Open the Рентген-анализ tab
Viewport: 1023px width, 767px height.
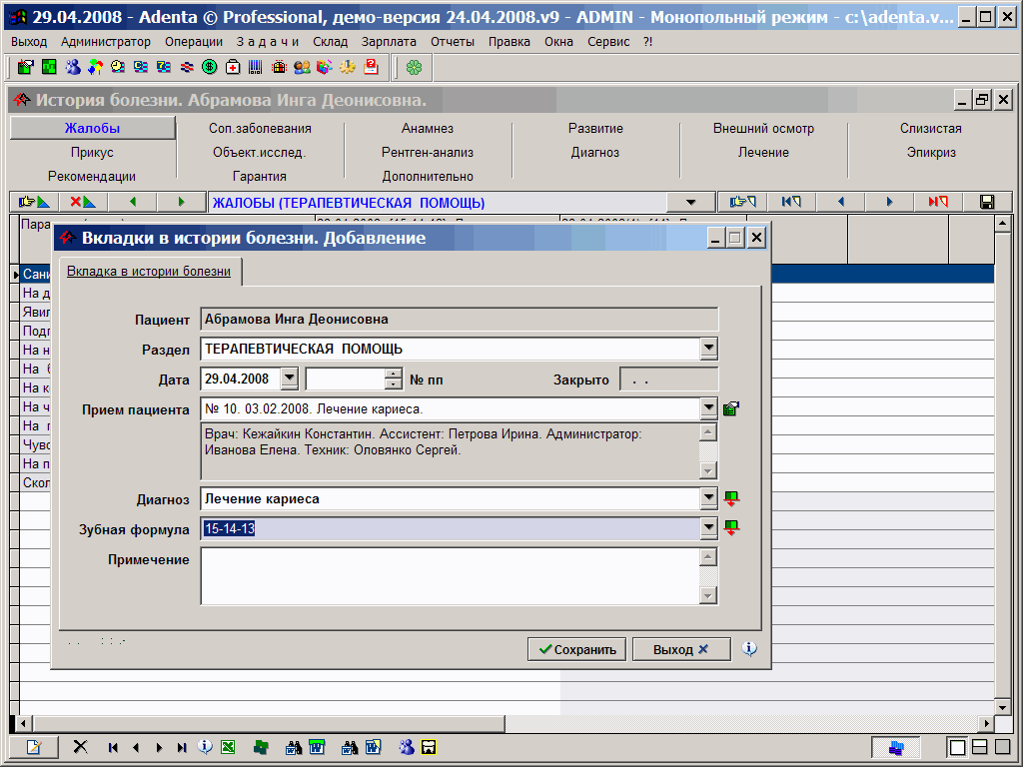(x=428, y=153)
